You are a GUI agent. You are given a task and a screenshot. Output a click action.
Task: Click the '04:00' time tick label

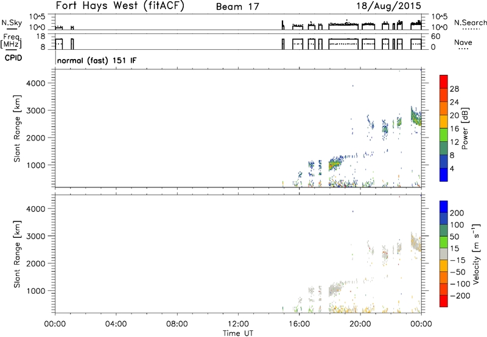[116, 324]
